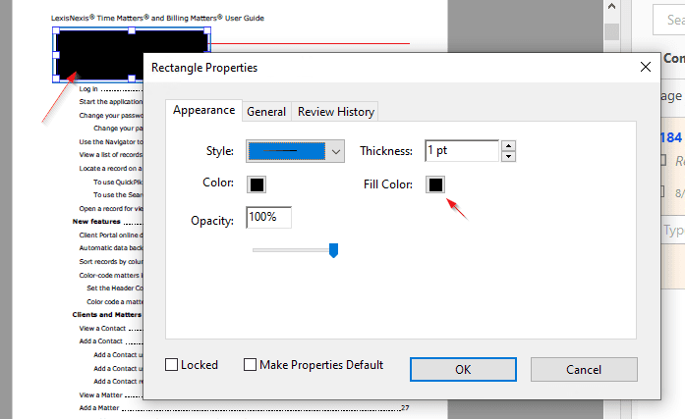
Task: Confirm with the OK button
Action: point(463,369)
